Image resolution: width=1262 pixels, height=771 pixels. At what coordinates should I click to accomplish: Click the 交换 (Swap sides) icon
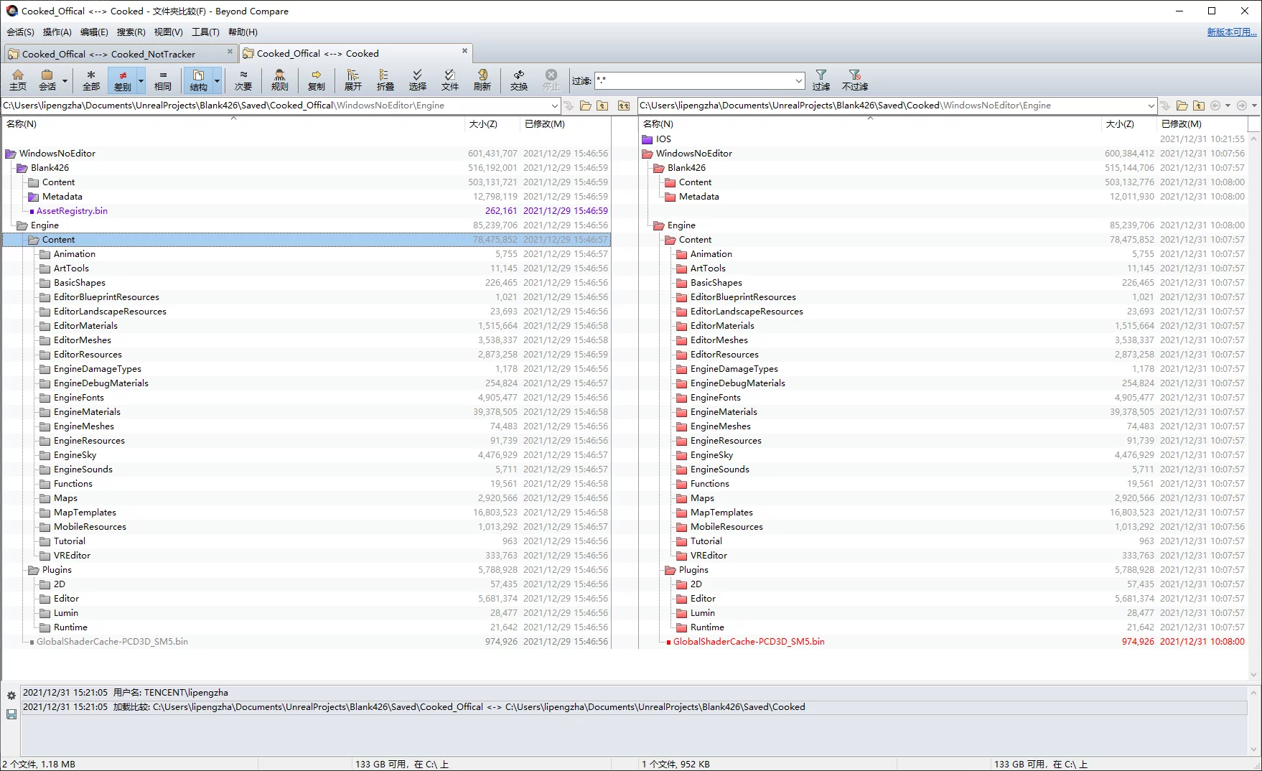pyautogui.click(x=518, y=80)
